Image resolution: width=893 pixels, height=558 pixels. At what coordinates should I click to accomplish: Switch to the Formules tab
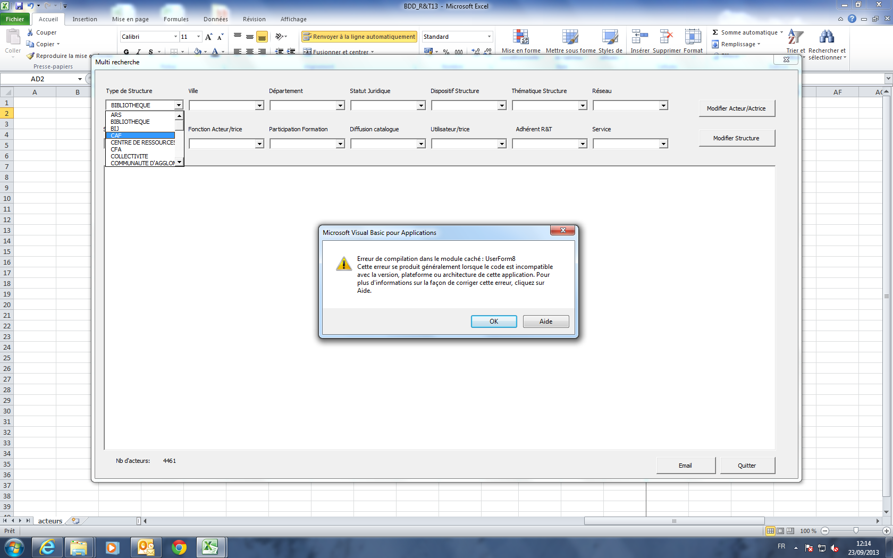(176, 19)
